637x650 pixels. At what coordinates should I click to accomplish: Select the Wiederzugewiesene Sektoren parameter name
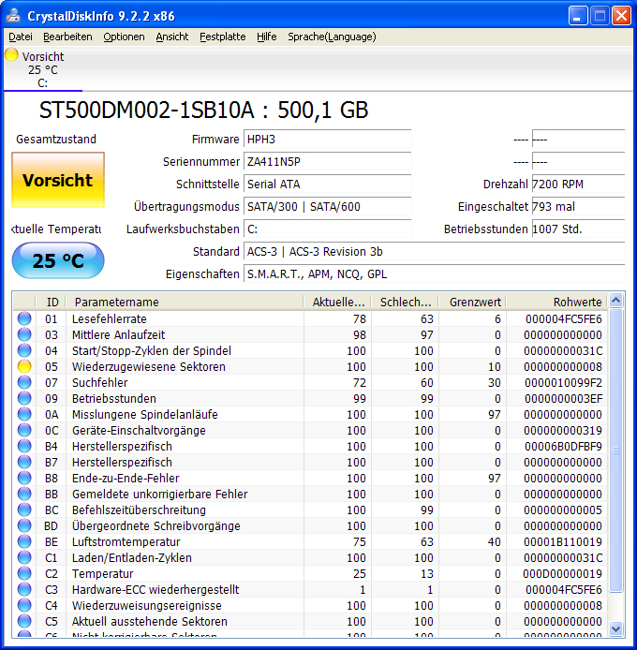tap(148, 367)
